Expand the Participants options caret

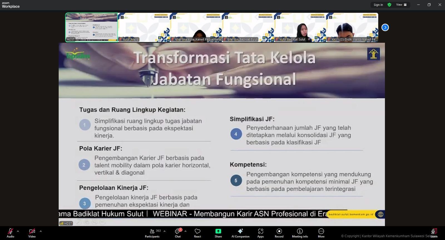point(164,231)
